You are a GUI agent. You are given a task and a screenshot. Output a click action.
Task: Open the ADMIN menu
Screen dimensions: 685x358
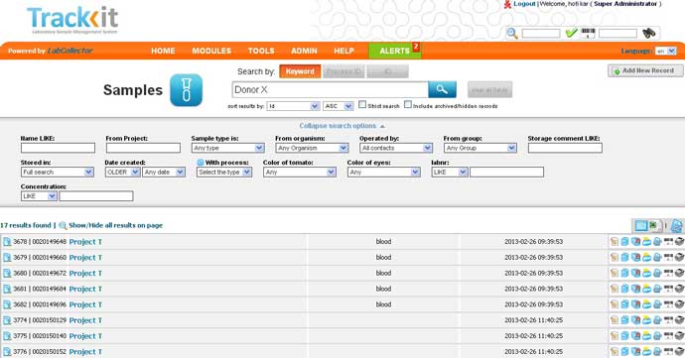[304, 51]
